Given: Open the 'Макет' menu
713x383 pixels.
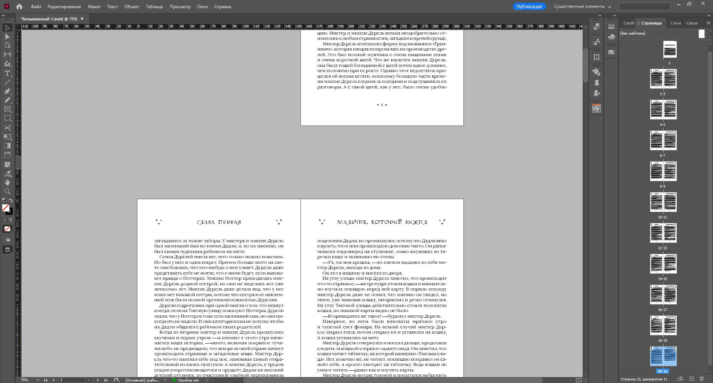Looking at the screenshot, I should pyautogui.click(x=94, y=7).
